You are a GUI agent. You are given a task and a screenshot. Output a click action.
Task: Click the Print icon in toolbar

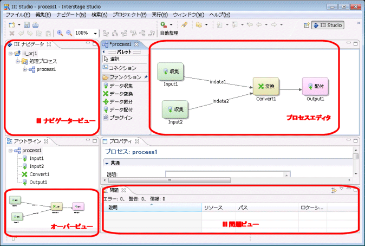click(x=35, y=25)
